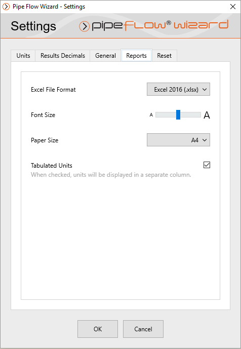
Task: Click the small A font size icon
Action: coord(151,115)
